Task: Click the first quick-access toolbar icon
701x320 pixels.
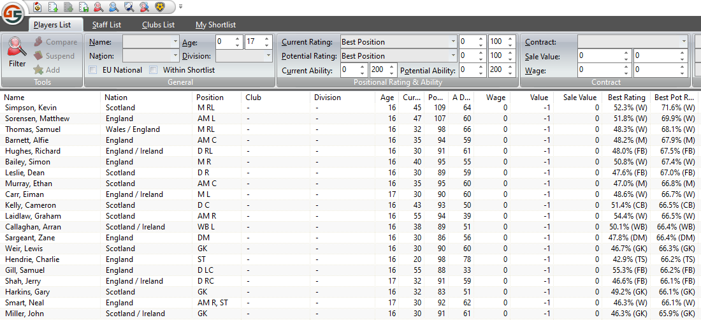Action: click(38, 7)
